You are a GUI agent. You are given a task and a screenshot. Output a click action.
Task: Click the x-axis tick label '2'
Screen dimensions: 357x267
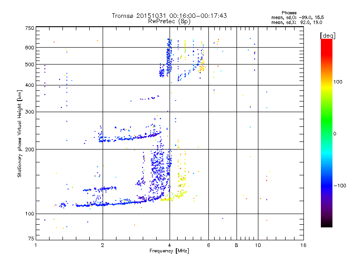tap(103, 245)
